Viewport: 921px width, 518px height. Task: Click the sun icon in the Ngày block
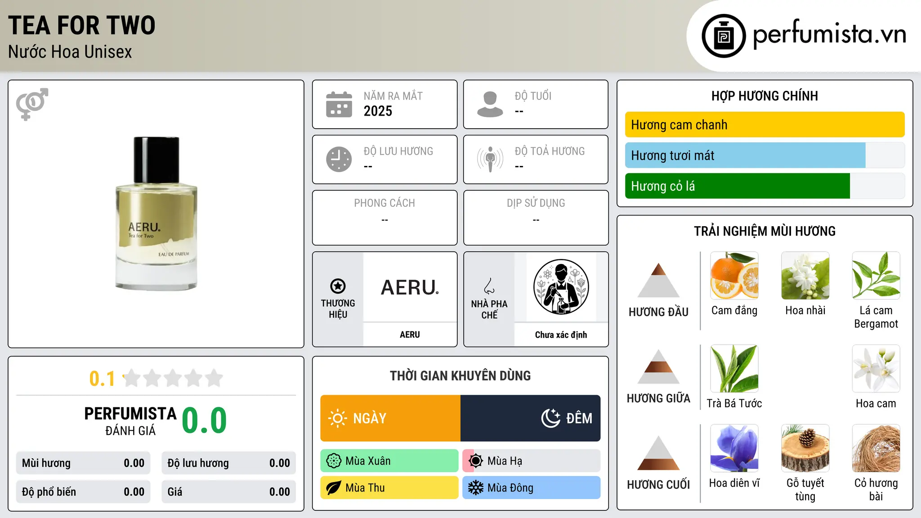(x=338, y=418)
